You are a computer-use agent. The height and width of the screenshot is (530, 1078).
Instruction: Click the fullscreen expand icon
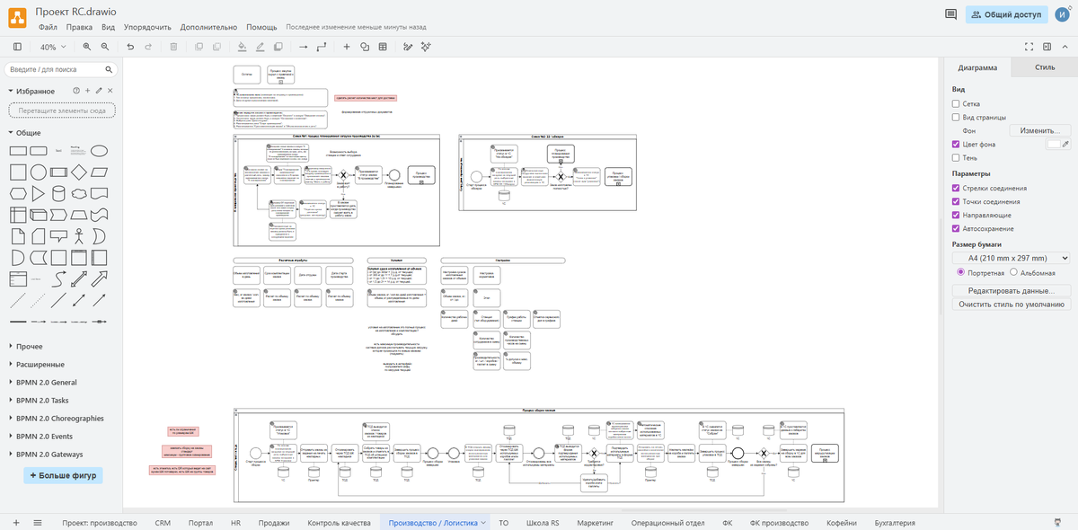[x=1029, y=47]
